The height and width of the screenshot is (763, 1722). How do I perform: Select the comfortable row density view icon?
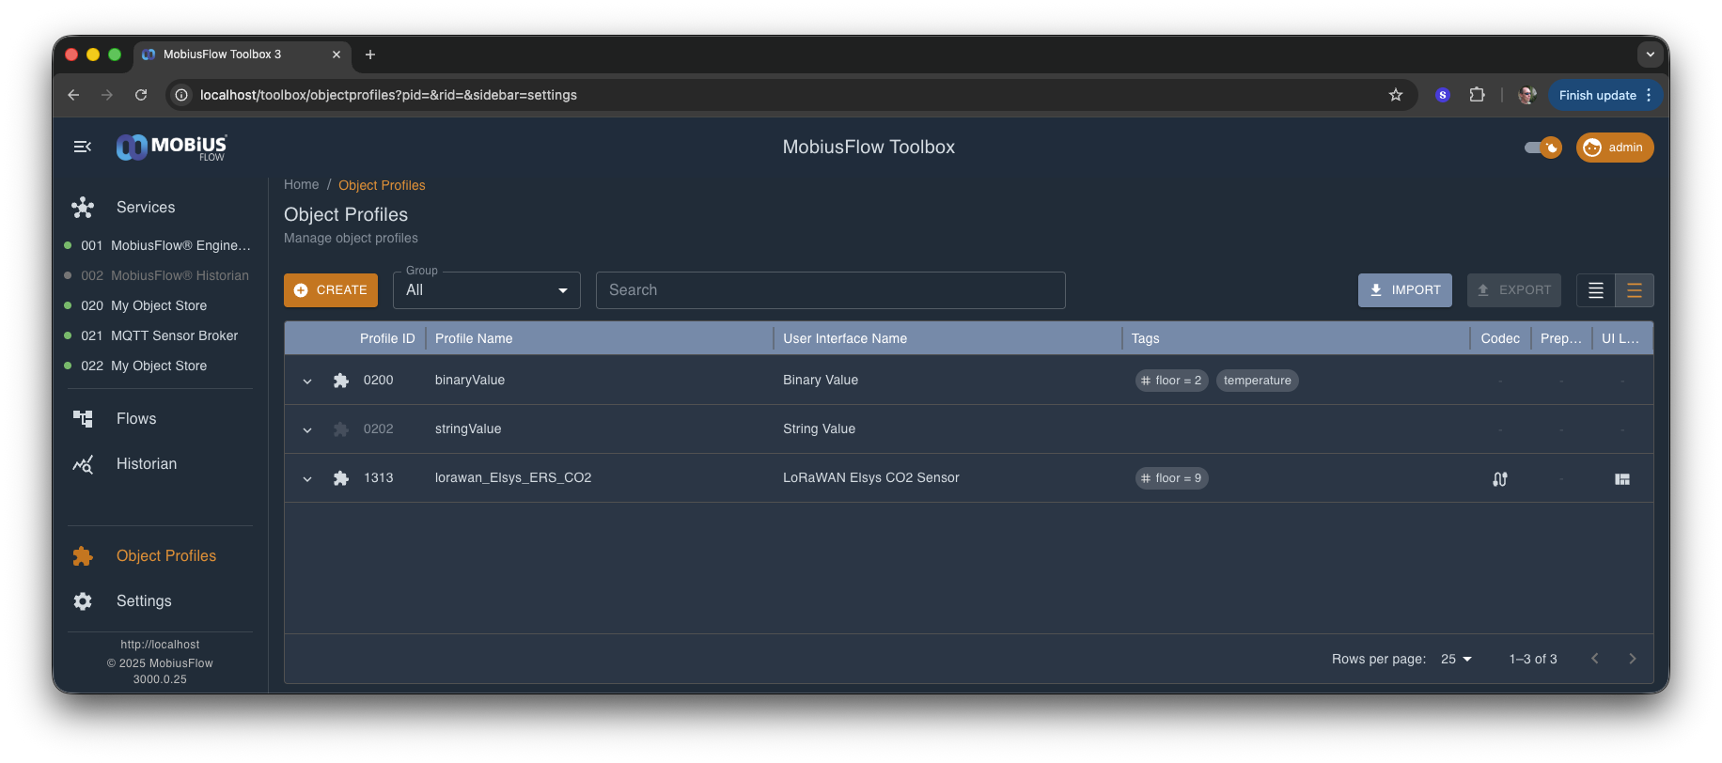click(x=1634, y=290)
